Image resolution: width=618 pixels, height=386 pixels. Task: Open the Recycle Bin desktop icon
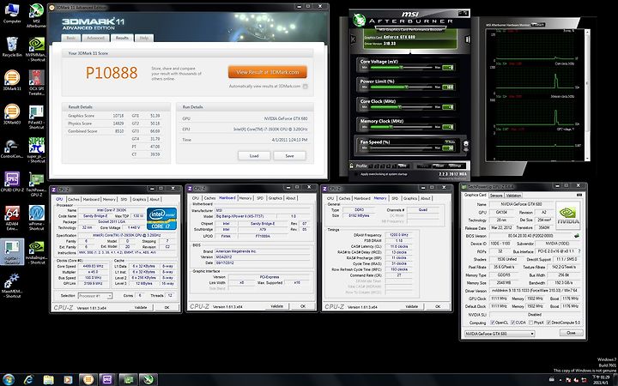pyautogui.click(x=12, y=47)
